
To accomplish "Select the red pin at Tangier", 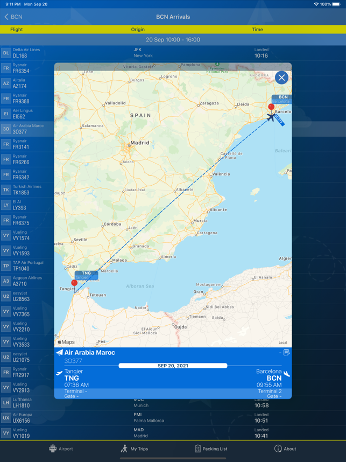I will coord(74,283).
